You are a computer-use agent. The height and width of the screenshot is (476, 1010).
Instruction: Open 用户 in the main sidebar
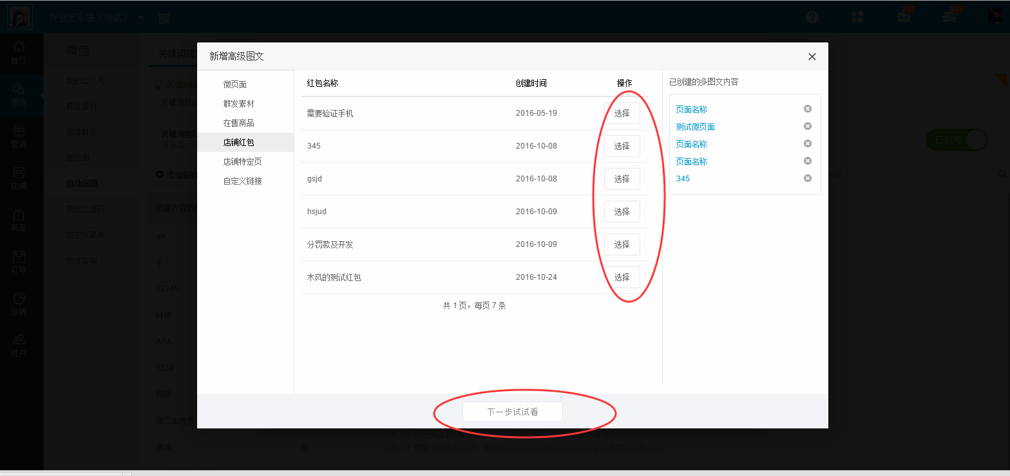(19, 345)
